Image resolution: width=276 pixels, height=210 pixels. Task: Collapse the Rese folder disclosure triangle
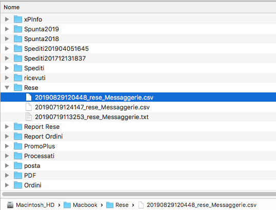pos(7,88)
